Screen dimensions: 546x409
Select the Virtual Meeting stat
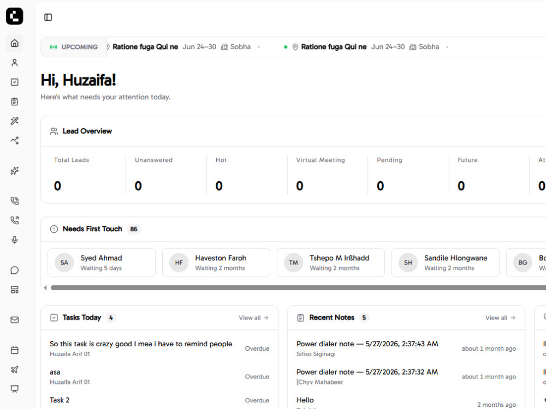[x=328, y=175]
